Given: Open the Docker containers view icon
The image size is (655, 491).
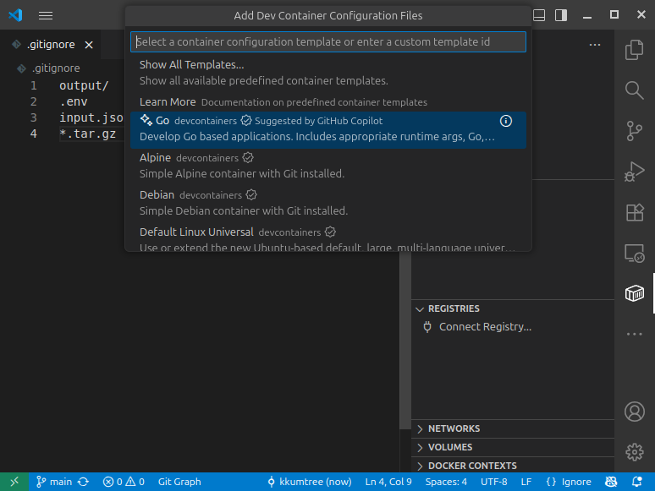Looking at the screenshot, I should (x=634, y=293).
